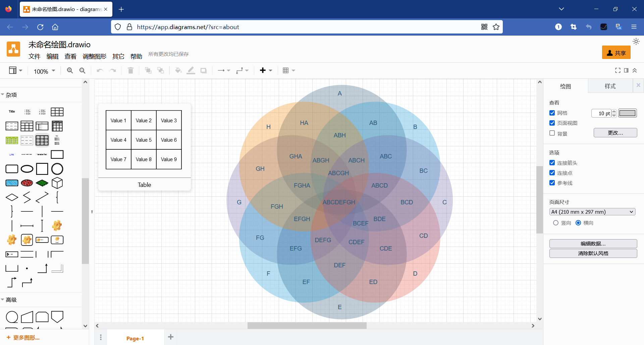Screen dimensions: 644x345
Task: Click the 编辑数据... button
Action: (593, 244)
